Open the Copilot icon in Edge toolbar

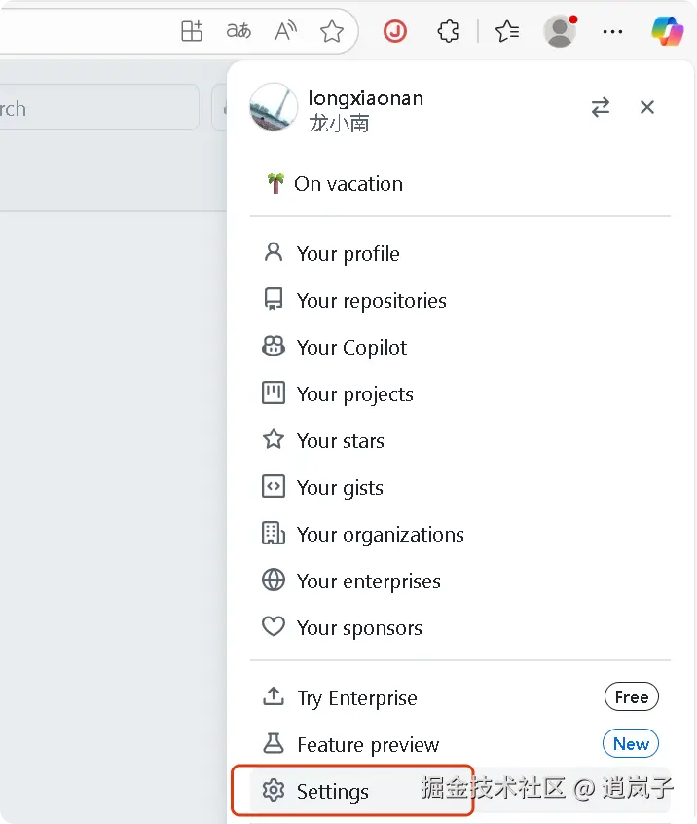click(668, 31)
